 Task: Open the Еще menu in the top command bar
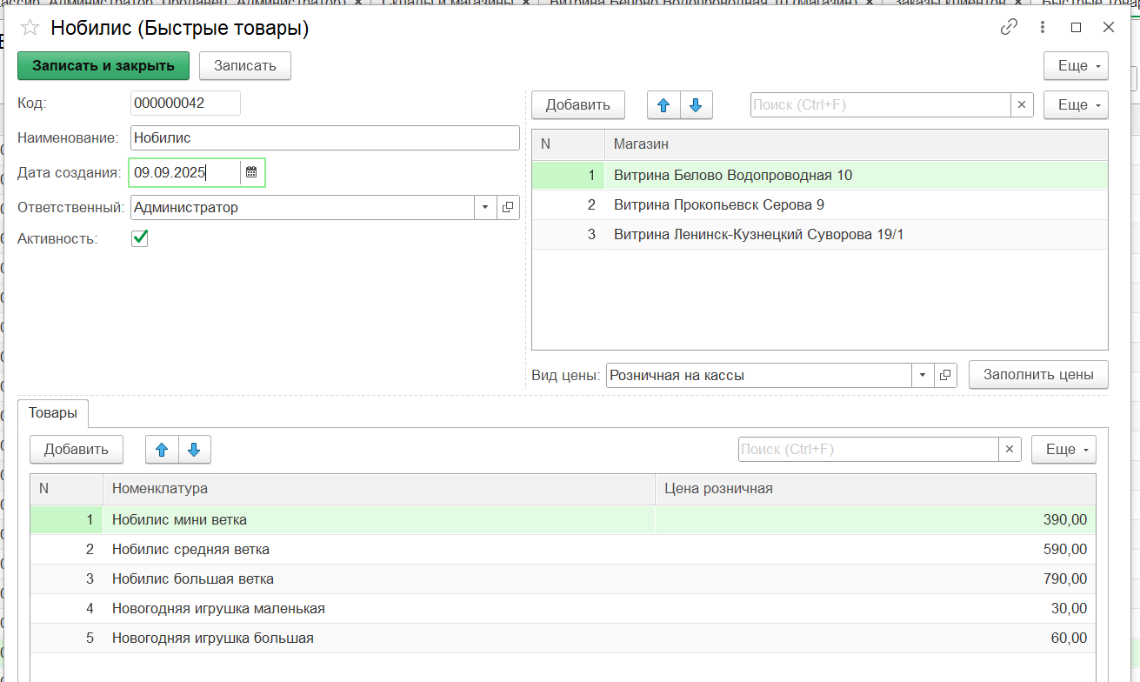1076,66
